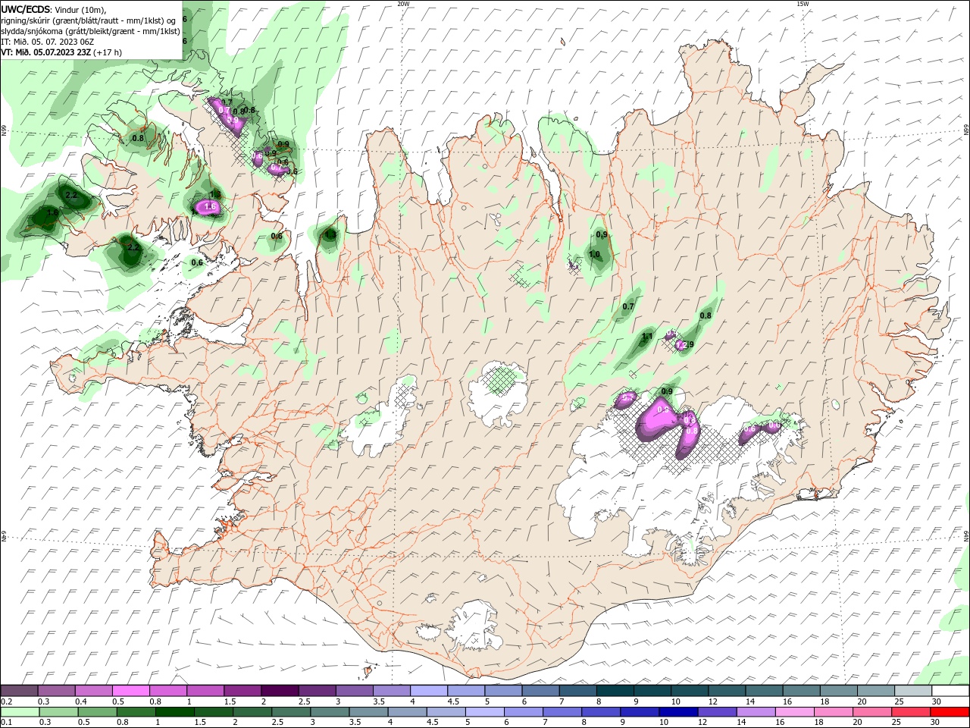Click the '15W' longitude label at top edge
The height and width of the screenshot is (728, 970).
803,4
